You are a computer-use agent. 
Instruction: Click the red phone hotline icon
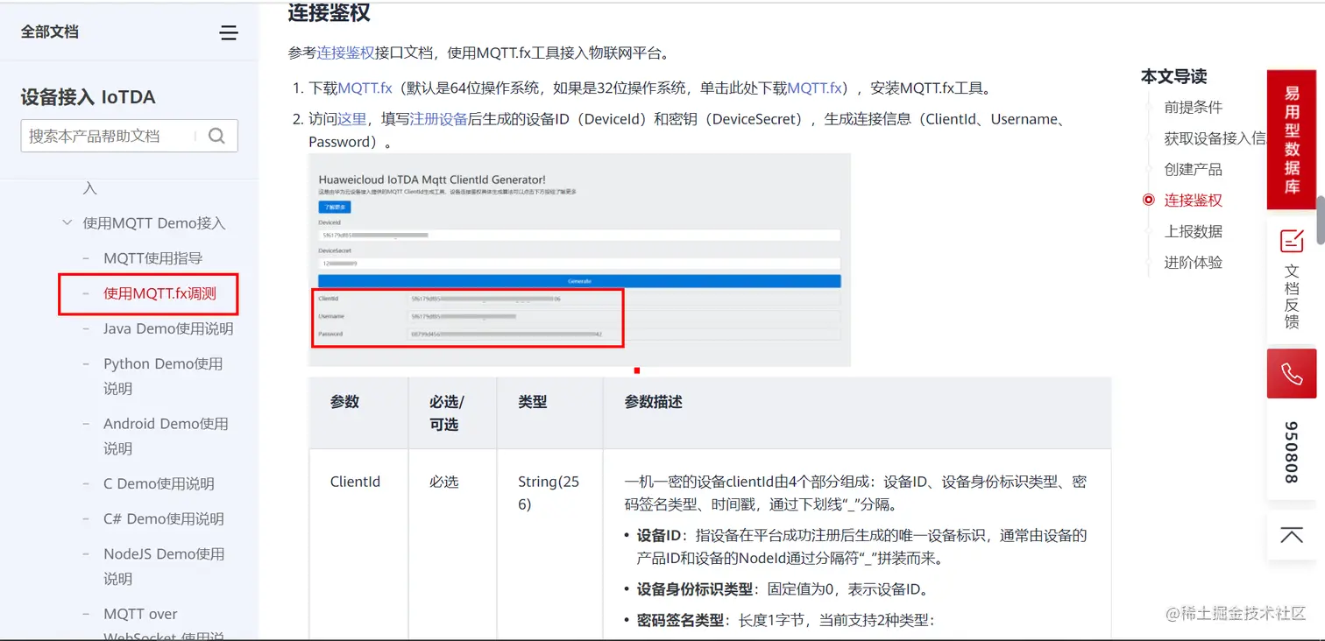coord(1292,374)
